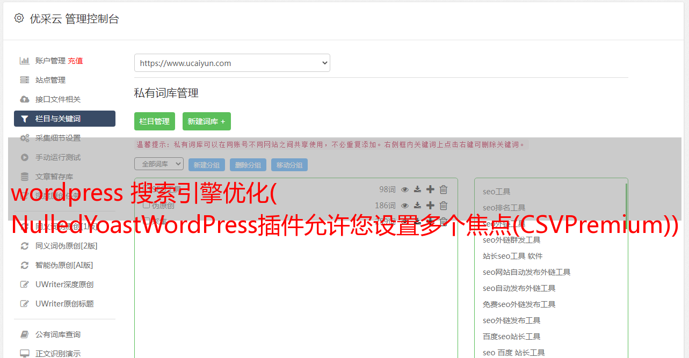This screenshot has height=358, width=689.
Task: Click the 删除分组 button
Action: coord(248,165)
